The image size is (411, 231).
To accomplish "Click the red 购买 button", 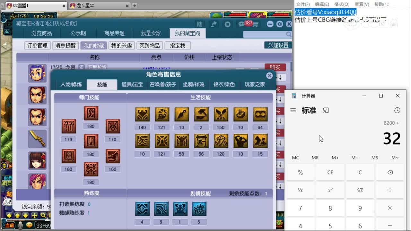I will point(275,67).
